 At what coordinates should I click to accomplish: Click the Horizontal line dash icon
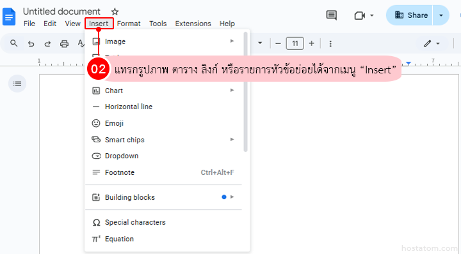96,107
